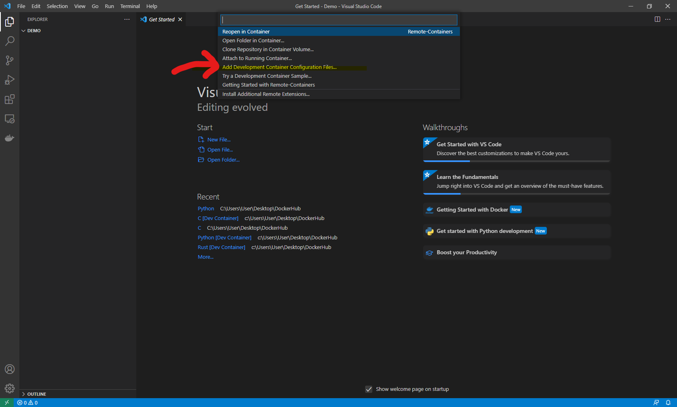The width and height of the screenshot is (677, 407).
Task: Select Add Development Container Configuration Files
Action: point(280,67)
